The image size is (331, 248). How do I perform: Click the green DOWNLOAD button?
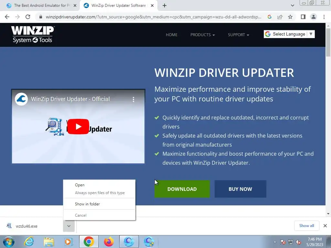(x=182, y=189)
